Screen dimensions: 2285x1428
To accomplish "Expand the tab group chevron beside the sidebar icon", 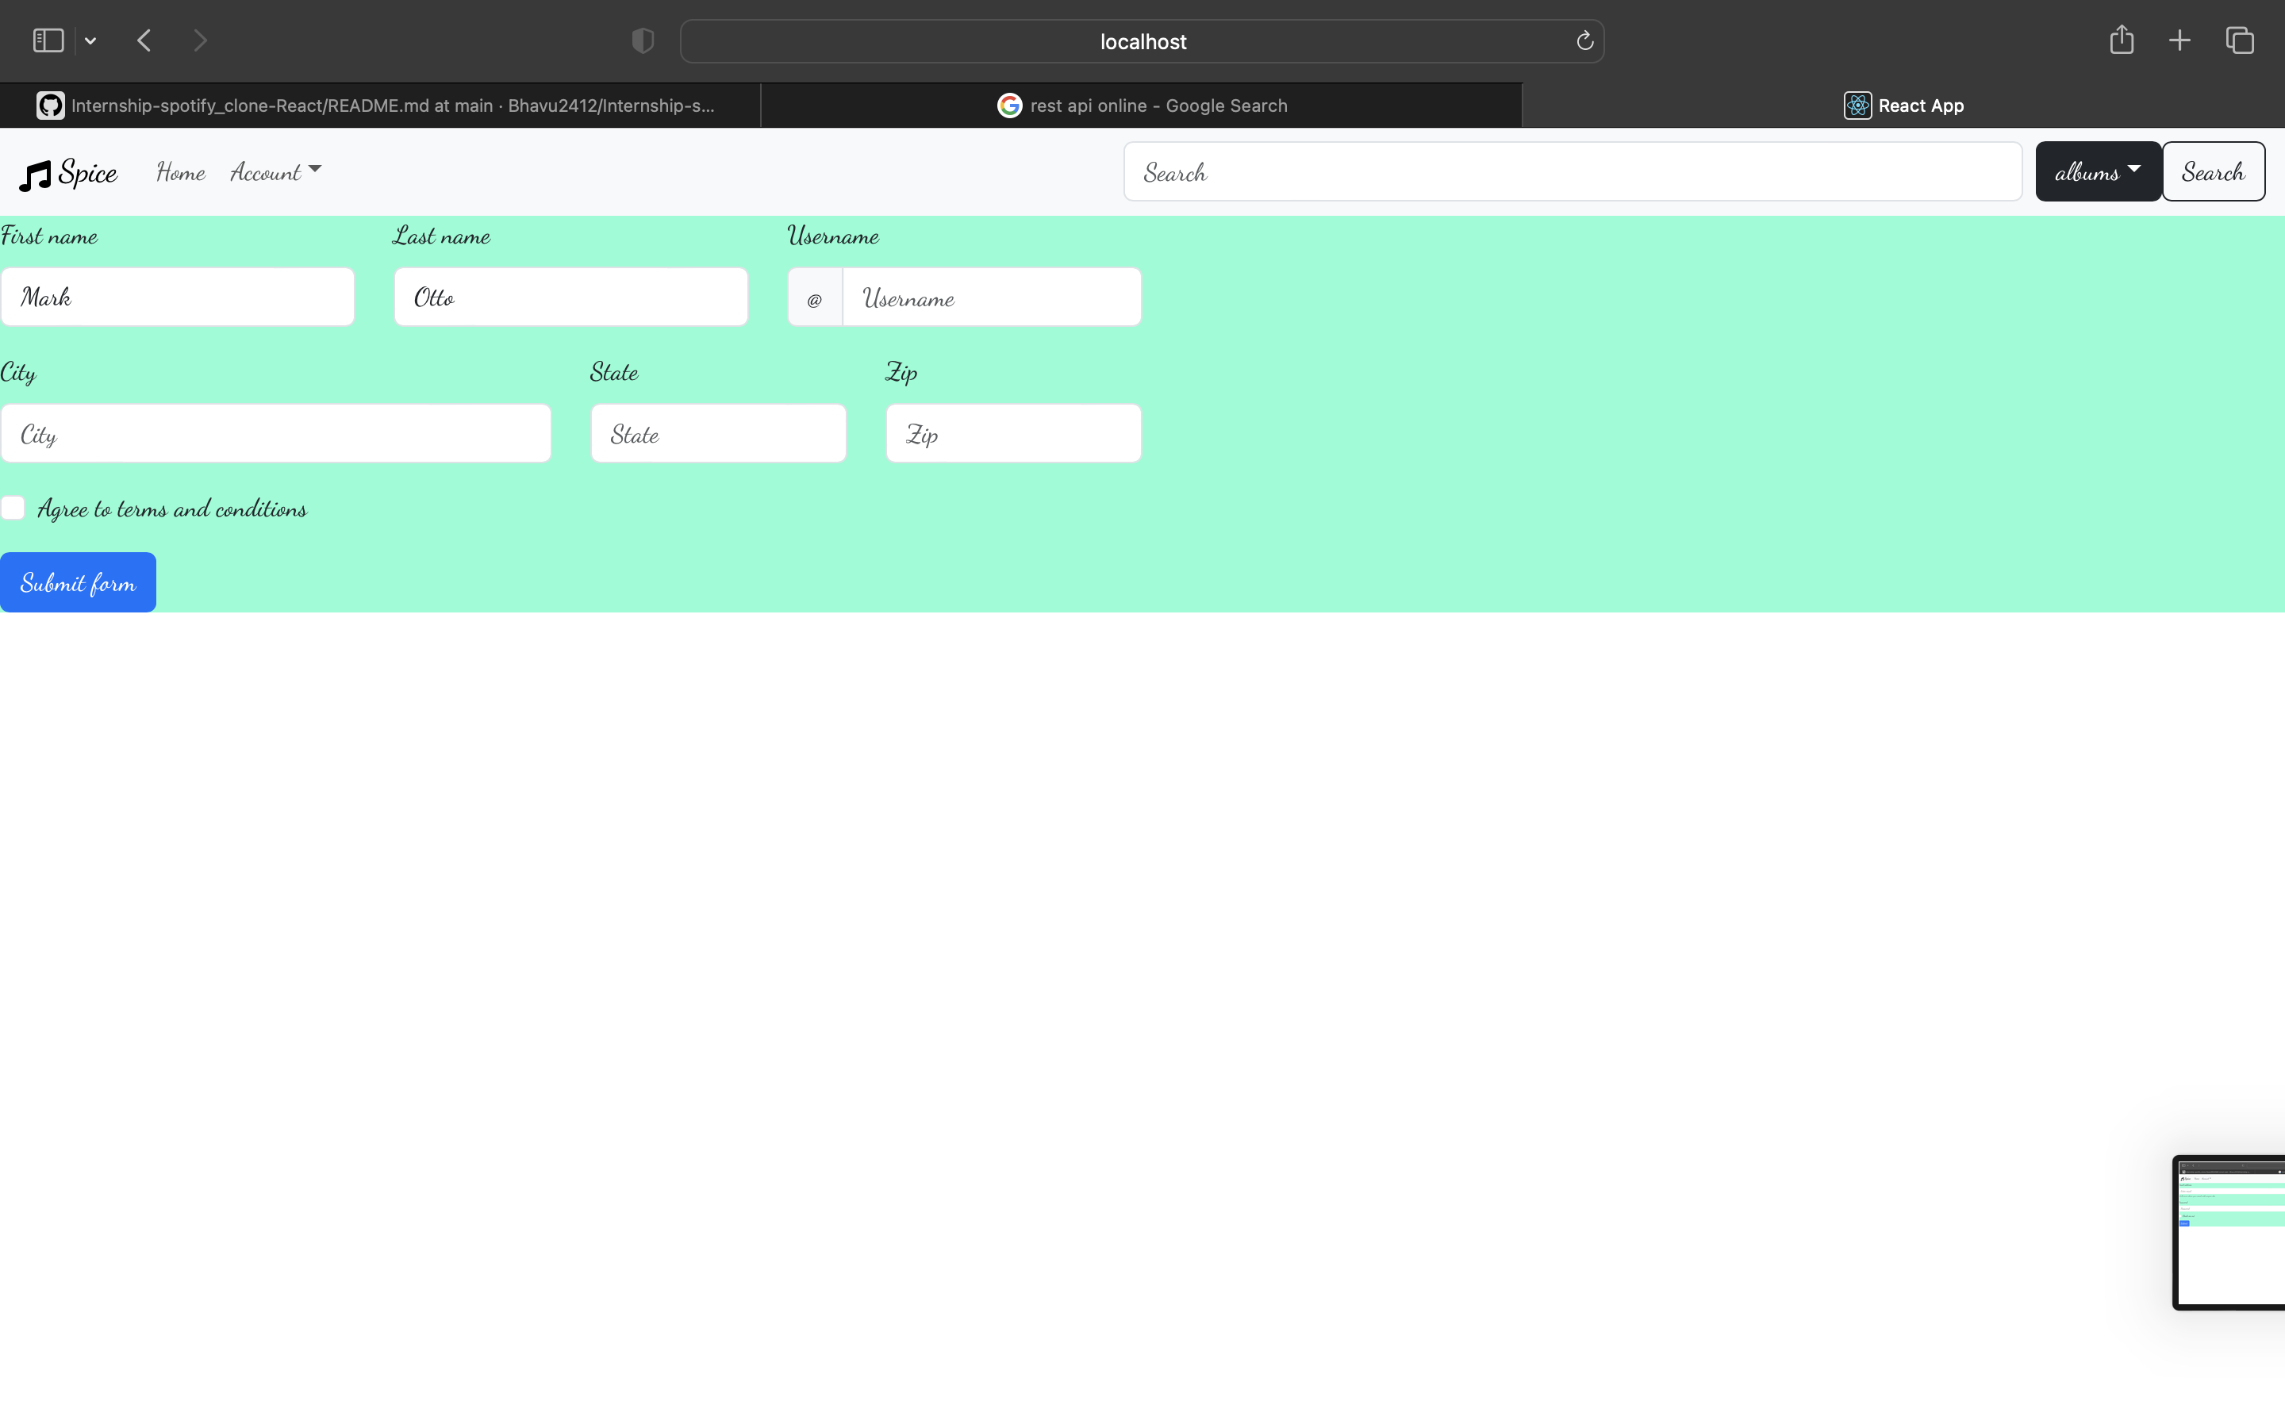I will click(x=90, y=40).
